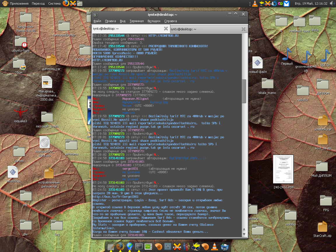The image size is (336, 252).
Task: Click the volume speaker in top panel
Action: point(332,3)
